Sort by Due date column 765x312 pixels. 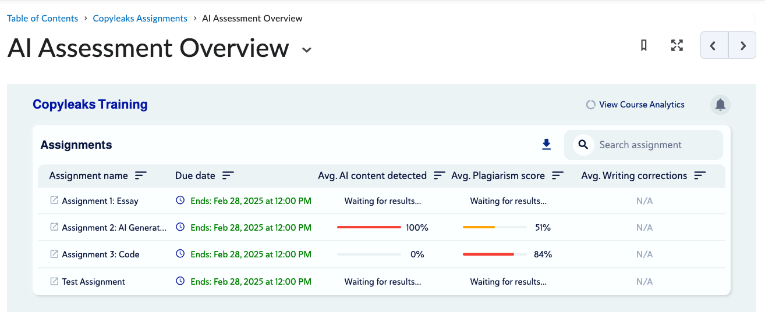[x=228, y=175]
